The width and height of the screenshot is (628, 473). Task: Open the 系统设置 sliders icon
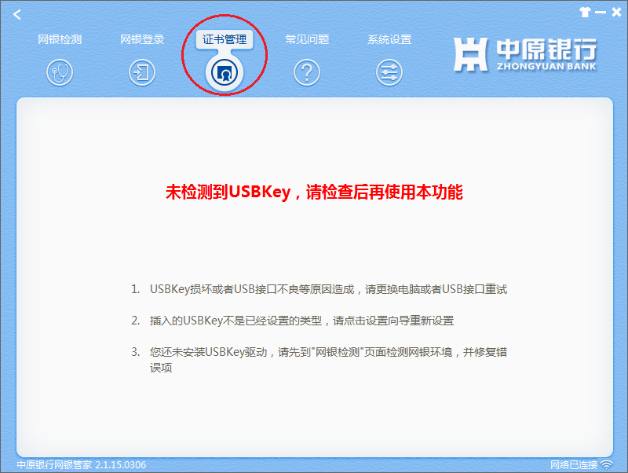[389, 72]
